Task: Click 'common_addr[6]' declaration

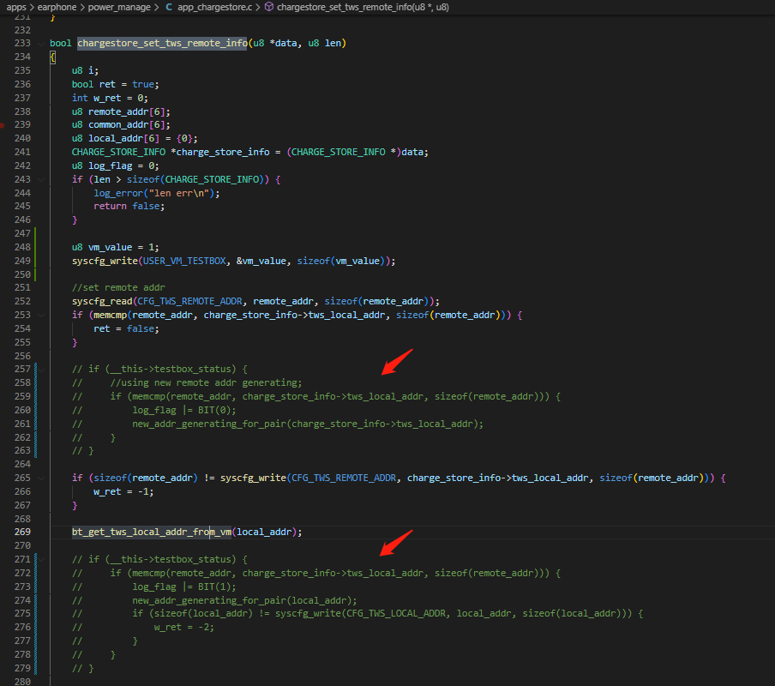Action: pos(127,125)
